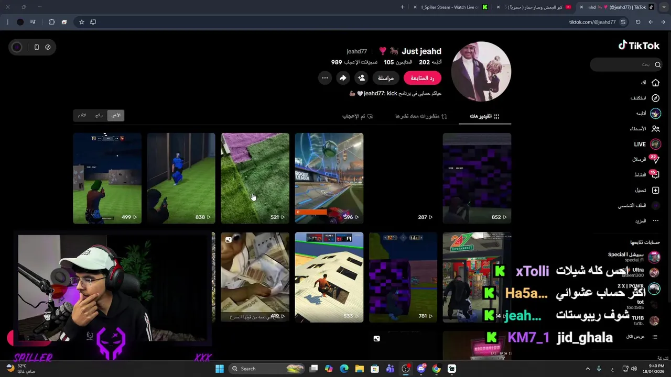Click the Message button on profile
The width and height of the screenshot is (671, 377).
coord(386,78)
